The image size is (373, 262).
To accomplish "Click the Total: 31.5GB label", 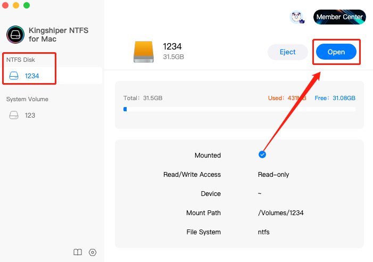I will [x=143, y=98].
